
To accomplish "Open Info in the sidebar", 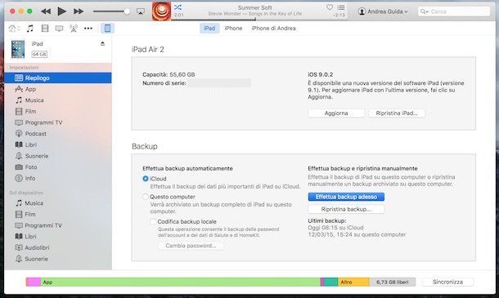I will click(58, 178).
